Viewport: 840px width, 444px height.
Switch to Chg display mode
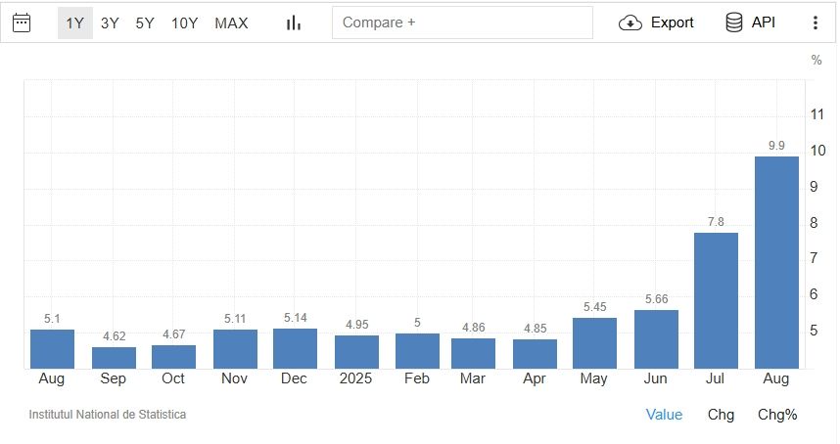(721, 415)
